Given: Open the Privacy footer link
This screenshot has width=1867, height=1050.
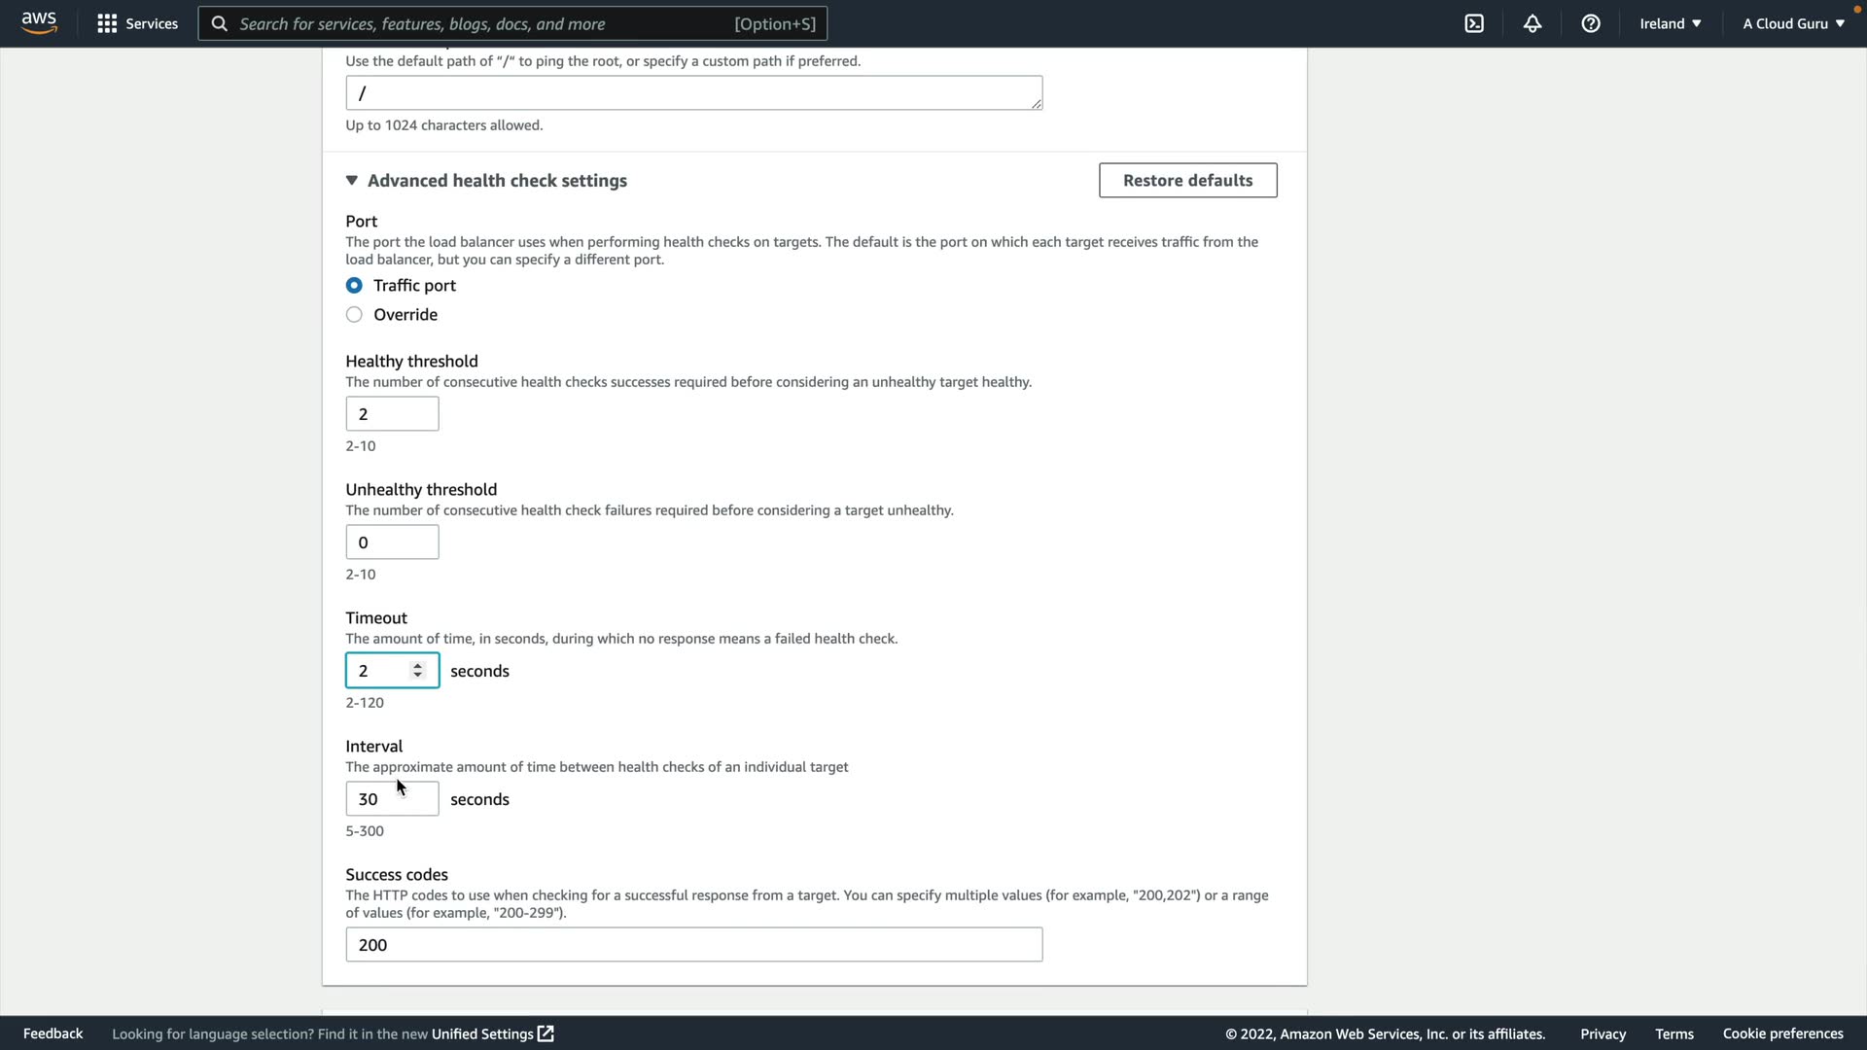Looking at the screenshot, I should pos(1603,1033).
